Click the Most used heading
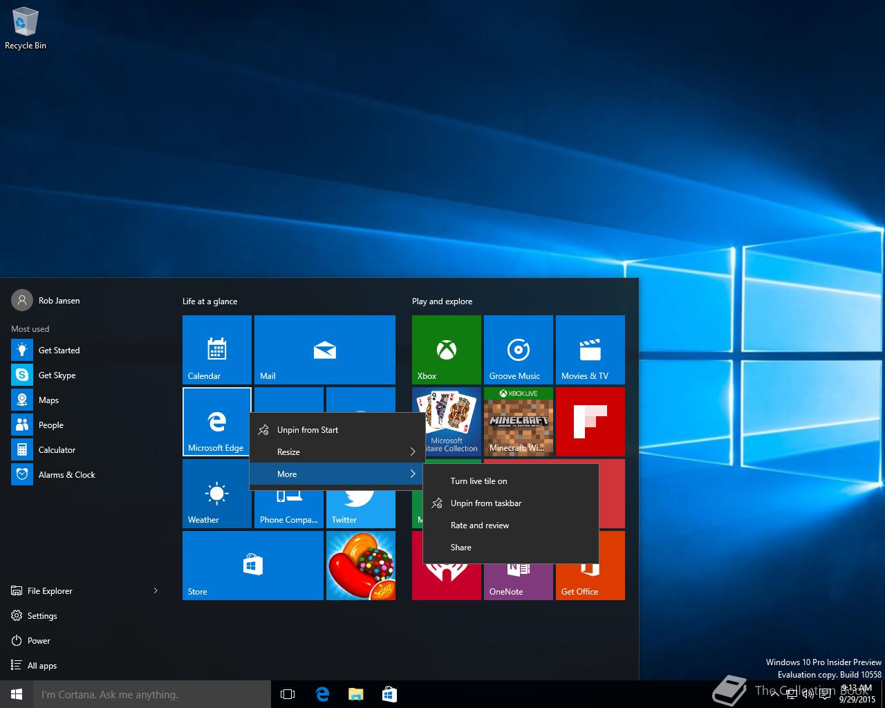The image size is (885, 708). click(30, 329)
